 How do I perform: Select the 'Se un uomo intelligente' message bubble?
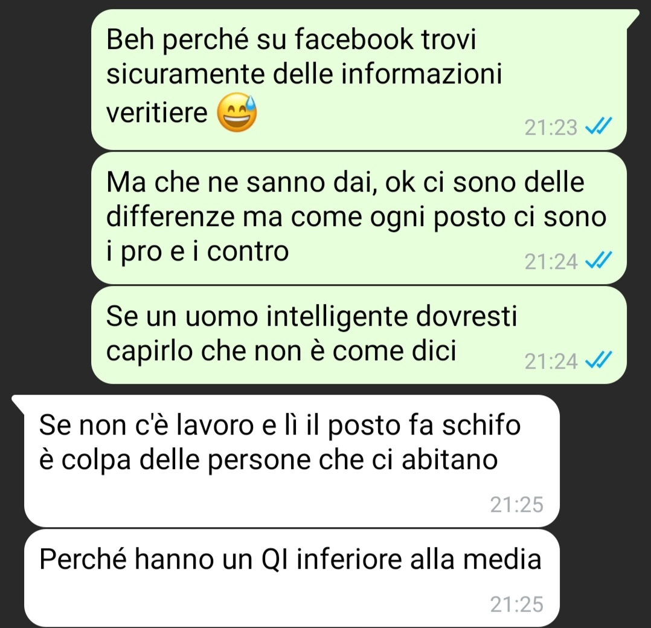[359, 335]
